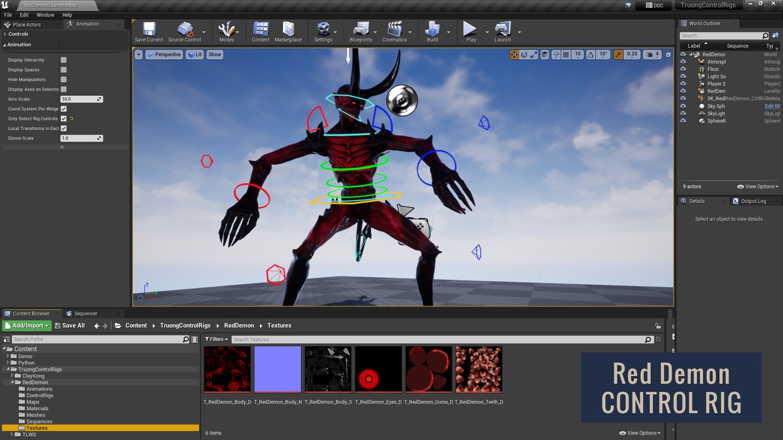
Task: Select the rotate gizmo mode in viewport
Action: tap(524, 54)
